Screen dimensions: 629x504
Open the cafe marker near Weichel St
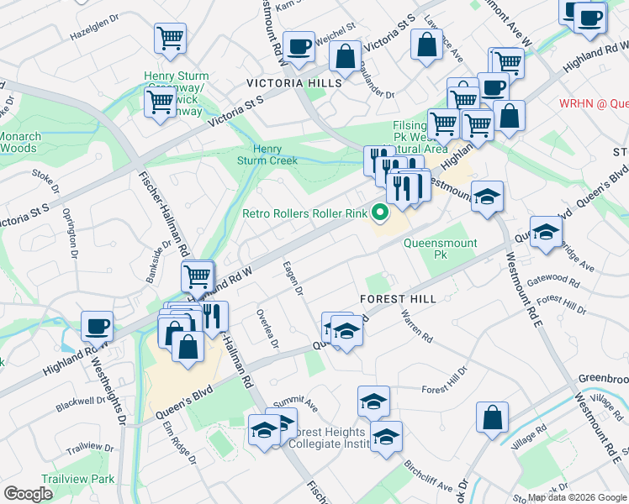coord(299,47)
